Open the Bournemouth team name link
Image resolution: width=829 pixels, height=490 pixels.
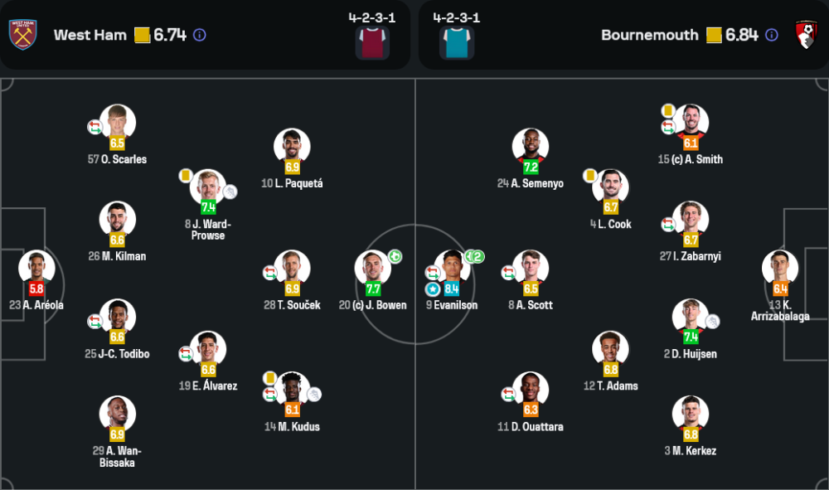click(650, 35)
